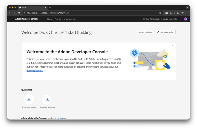Viewport: 197px width, 129px height.
Task: Open the Chrome three-dot menu
Action: pos(187,13)
